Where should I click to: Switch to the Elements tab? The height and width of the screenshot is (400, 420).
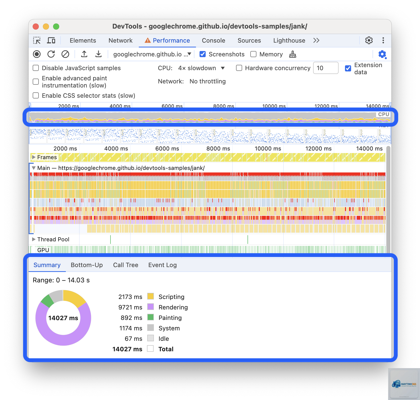(83, 41)
